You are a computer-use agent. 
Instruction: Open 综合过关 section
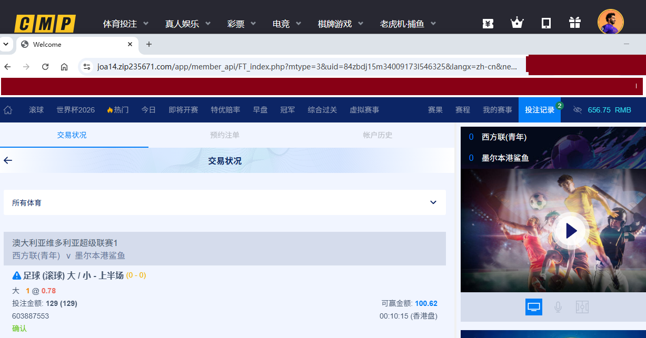[322, 110]
